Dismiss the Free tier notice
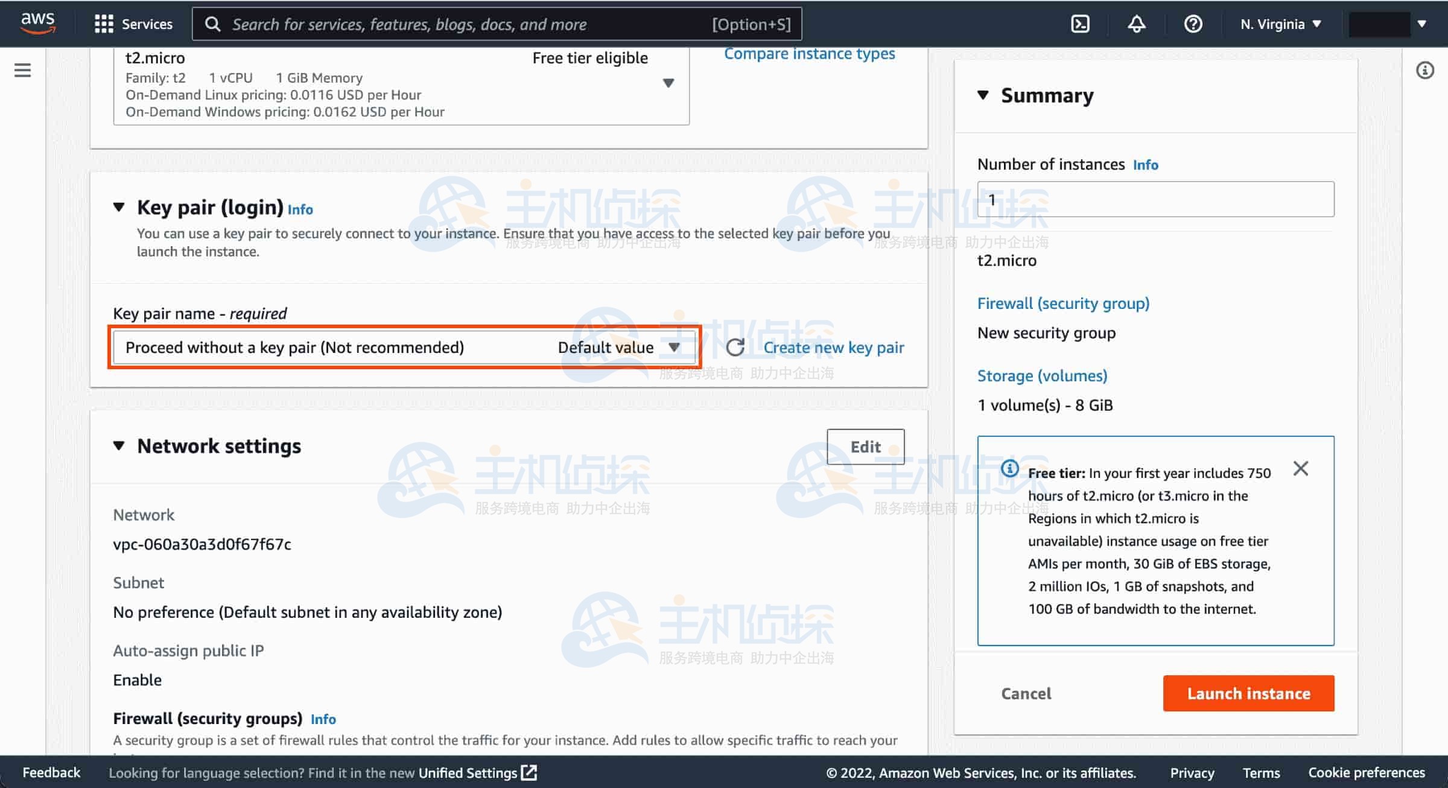The width and height of the screenshot is (1448, 788). point(1301,469)
